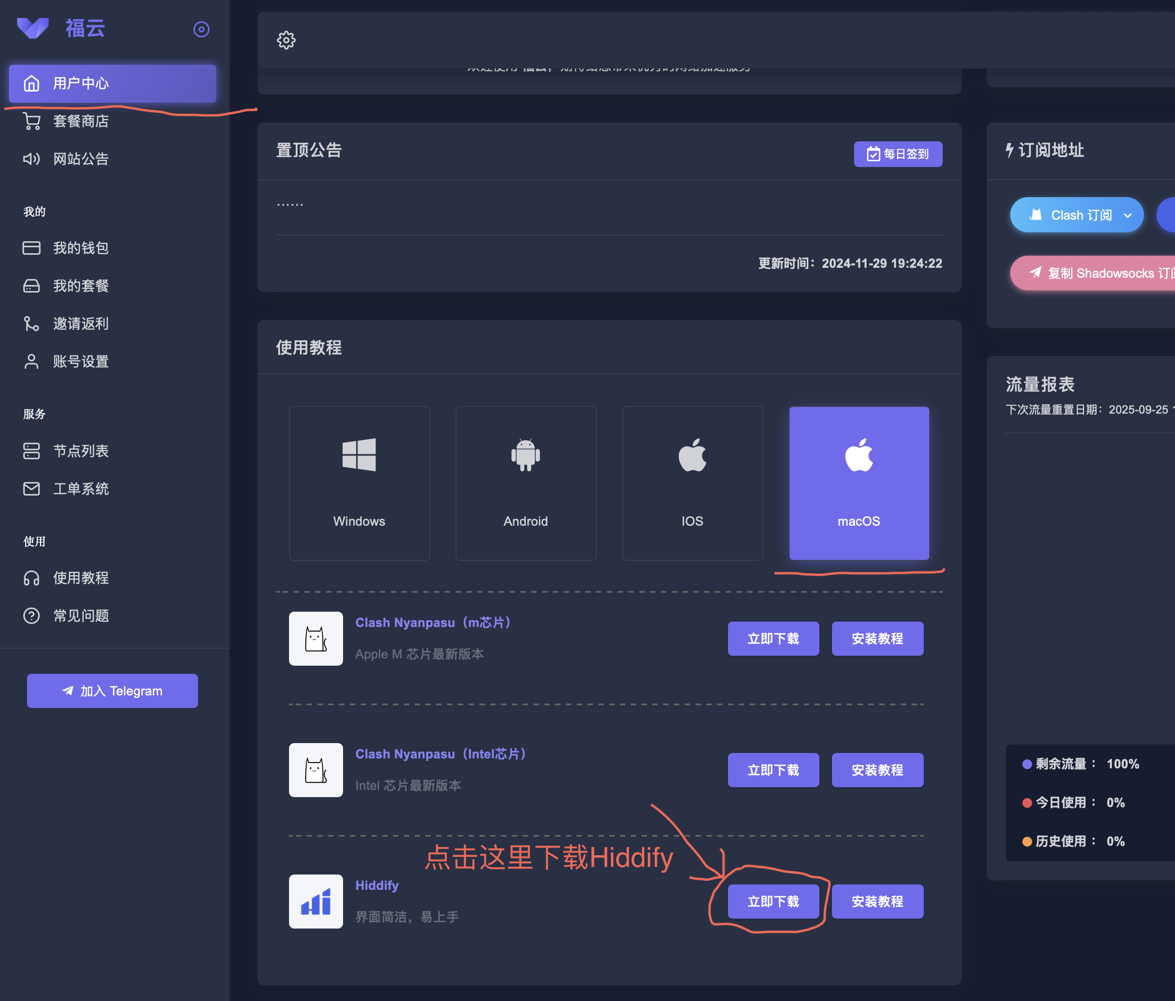The width and height of the screenshot is (1175, 1001).
Task: Go to 我的钱包 page
Action: tap(81, 248)
